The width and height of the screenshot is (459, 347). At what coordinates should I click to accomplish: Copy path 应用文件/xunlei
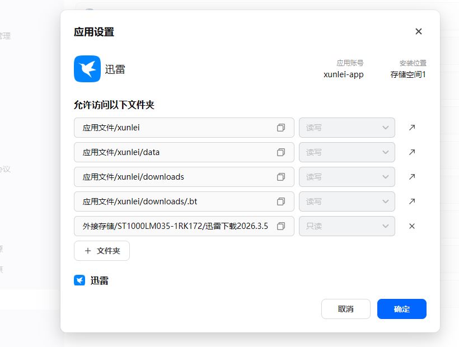point(281,128)
